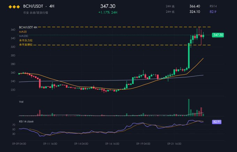The image size is (237, 152).
Task: Click the RSI 70 level label
Action: click(x=14, y=125)
